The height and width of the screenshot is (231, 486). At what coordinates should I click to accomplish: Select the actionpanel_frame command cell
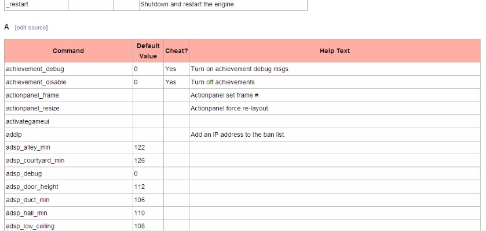point(32,95)
